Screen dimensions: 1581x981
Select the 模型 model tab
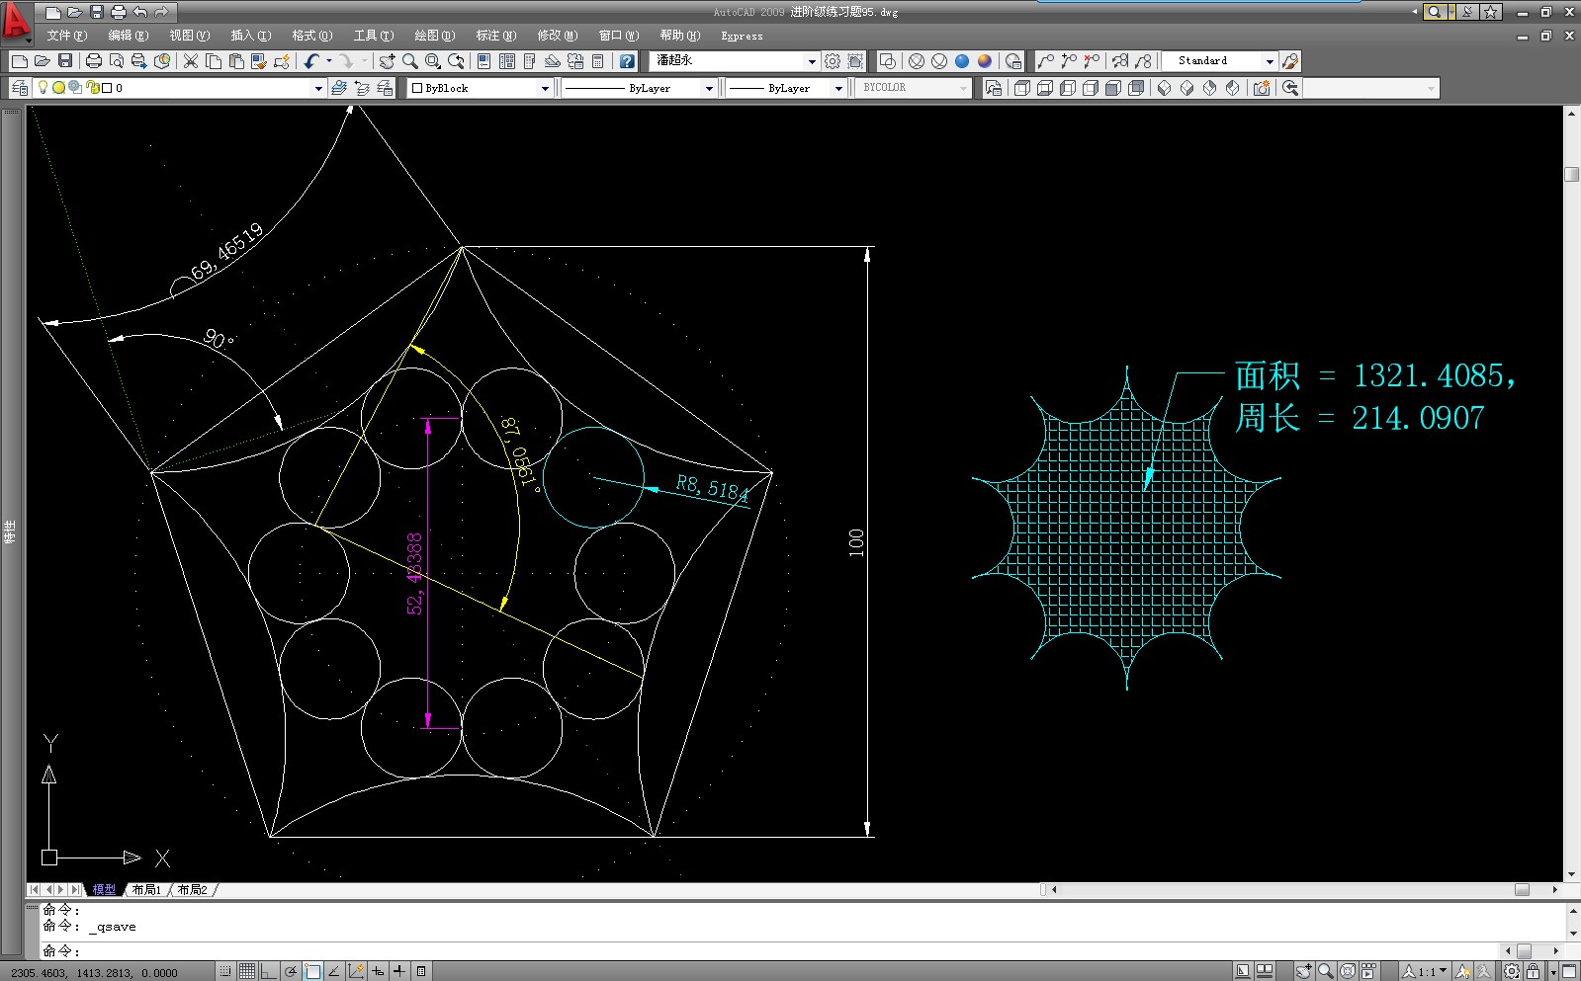(104, 889)
